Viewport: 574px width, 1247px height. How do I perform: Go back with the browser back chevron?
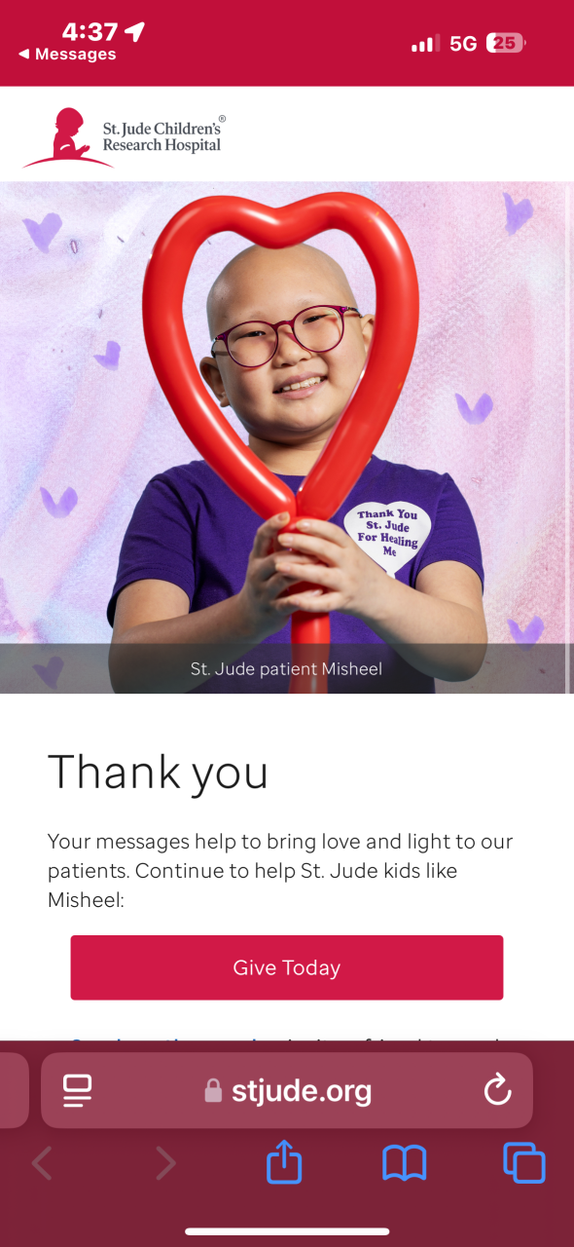pyautogui.click(x=42, y=1163)
